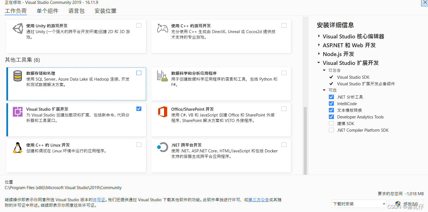428x212 pixels.
Task: Check the 使用 C++ 的游戏开发 workload
Action: pos(284,25)
